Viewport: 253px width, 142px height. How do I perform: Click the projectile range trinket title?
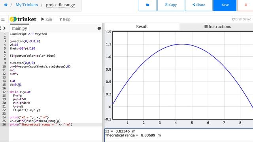point(60,5)
